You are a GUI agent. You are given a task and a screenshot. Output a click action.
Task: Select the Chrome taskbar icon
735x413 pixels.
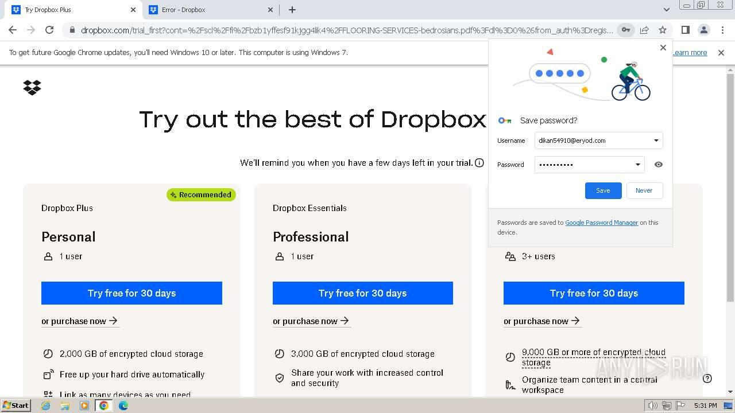(x=104, y=406)
